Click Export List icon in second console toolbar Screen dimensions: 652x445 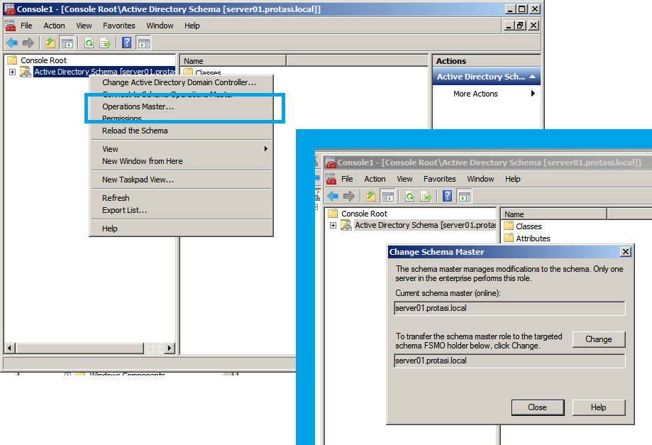click(x=426, y=196)
